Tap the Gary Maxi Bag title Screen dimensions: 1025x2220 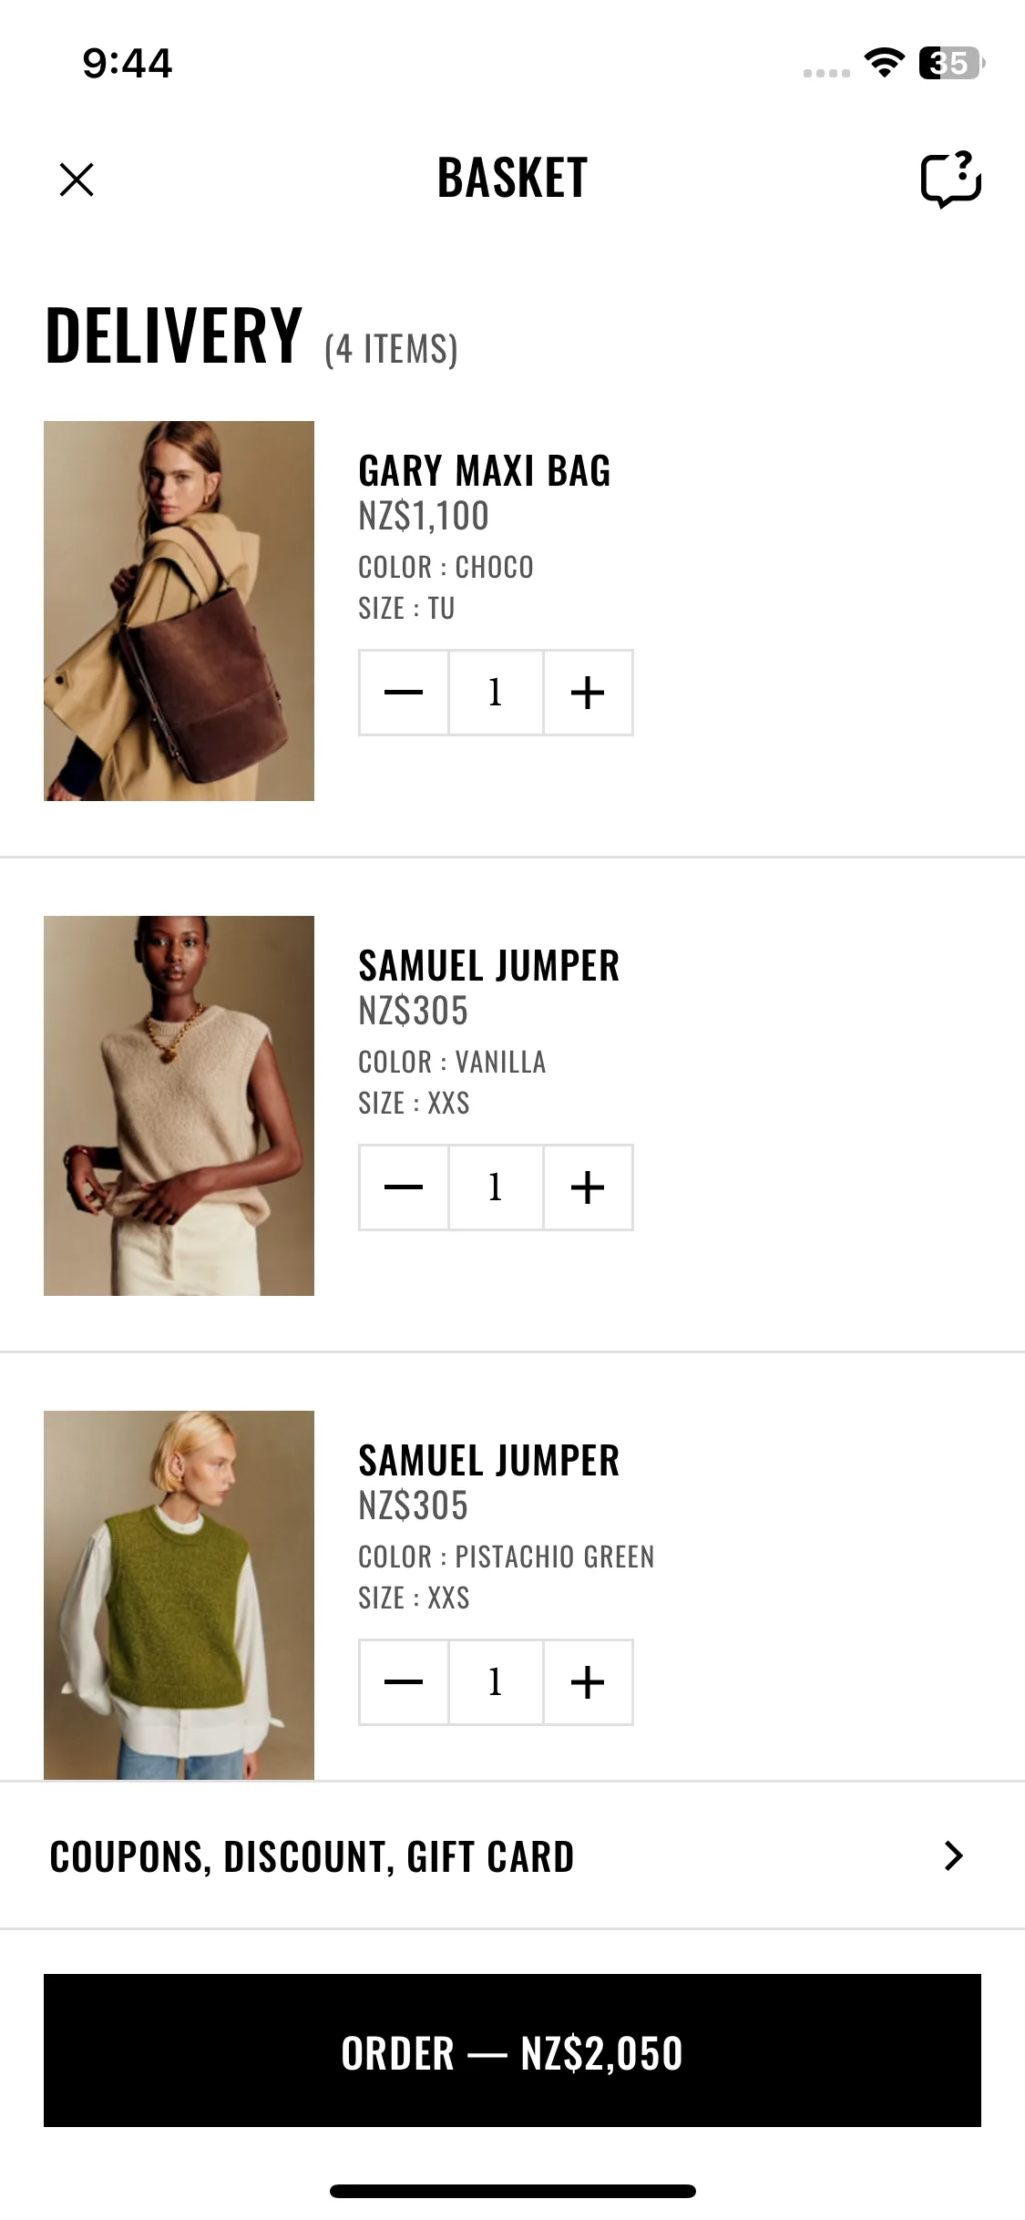pyautogui.click(x=484, y=471)
